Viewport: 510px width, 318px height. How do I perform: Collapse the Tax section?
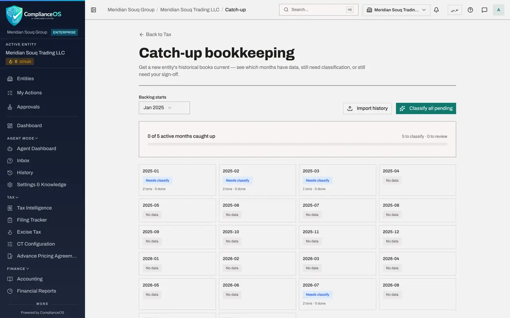pos(13,197)
